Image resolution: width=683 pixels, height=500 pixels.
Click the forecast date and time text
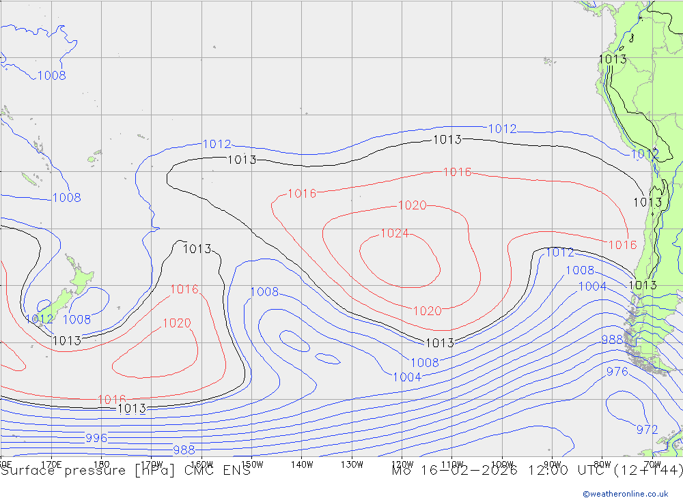tap(537, 471)
